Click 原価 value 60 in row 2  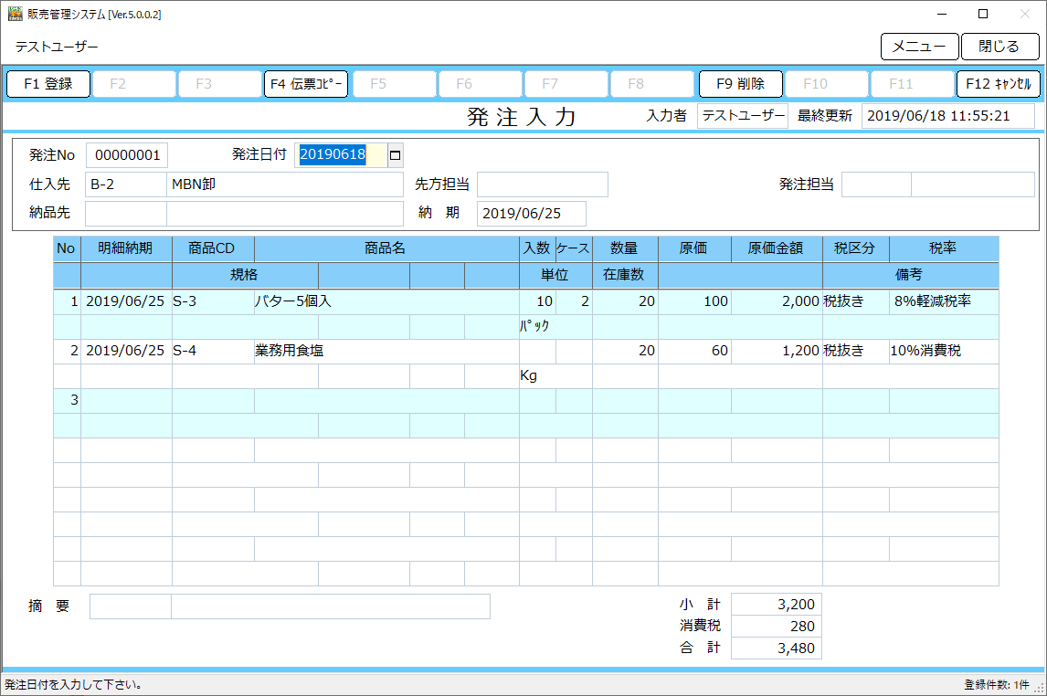click(x=694, y=351)
